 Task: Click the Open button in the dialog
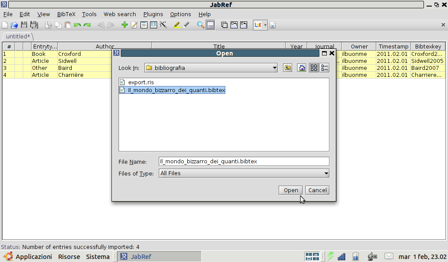tap(291, 190)
